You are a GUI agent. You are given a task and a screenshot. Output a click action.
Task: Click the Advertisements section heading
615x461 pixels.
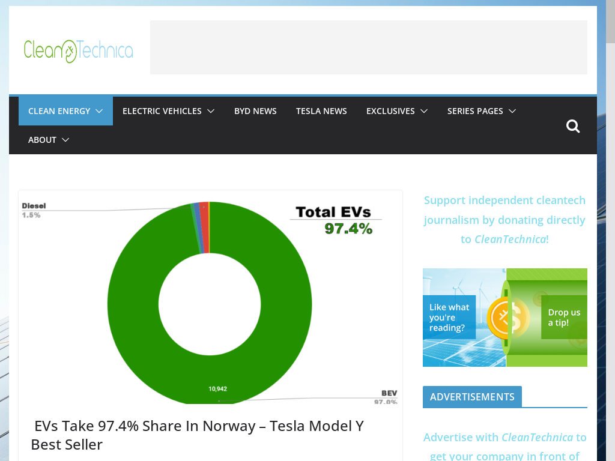click(472, 397)
